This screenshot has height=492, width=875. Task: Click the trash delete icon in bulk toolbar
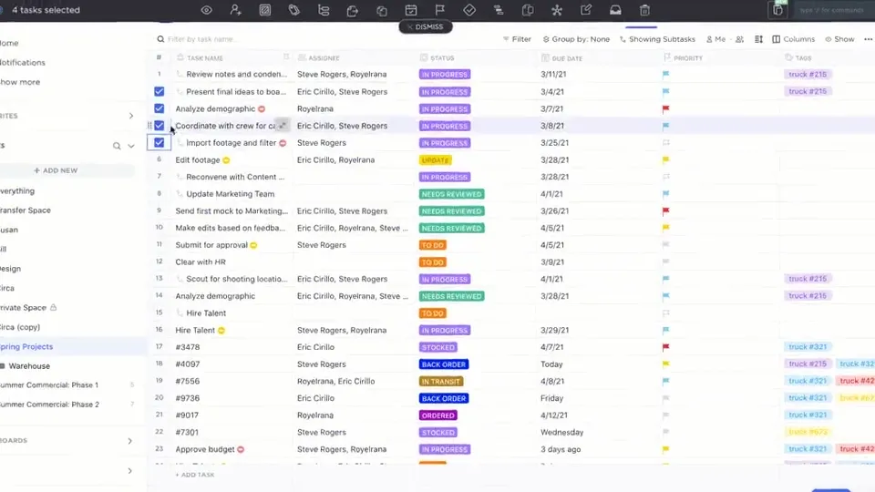[644, 10]
